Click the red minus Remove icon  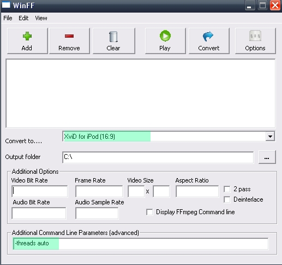coord(69,36)
